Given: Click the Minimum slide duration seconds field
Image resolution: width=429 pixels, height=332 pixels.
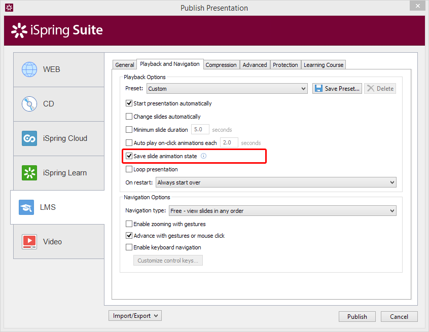Looking at the screenshot, I should tap(200, 129).
